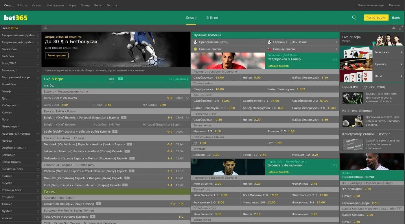Expand to fullscreen arrows icon
Viewport: 405px width, 224px height.
pos(401,28)
